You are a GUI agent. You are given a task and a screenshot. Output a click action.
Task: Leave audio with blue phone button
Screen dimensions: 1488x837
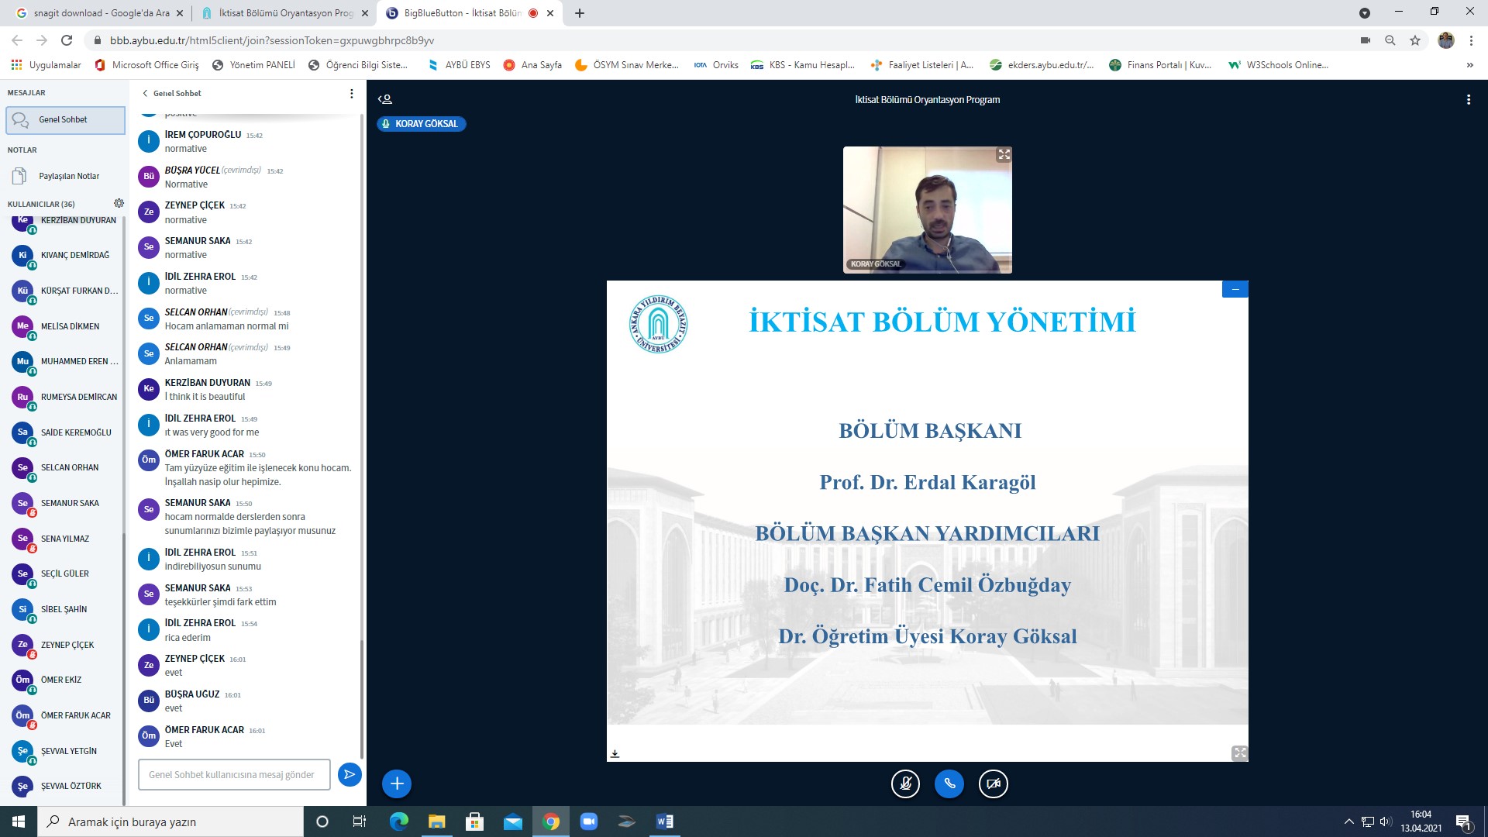(949, 784)
